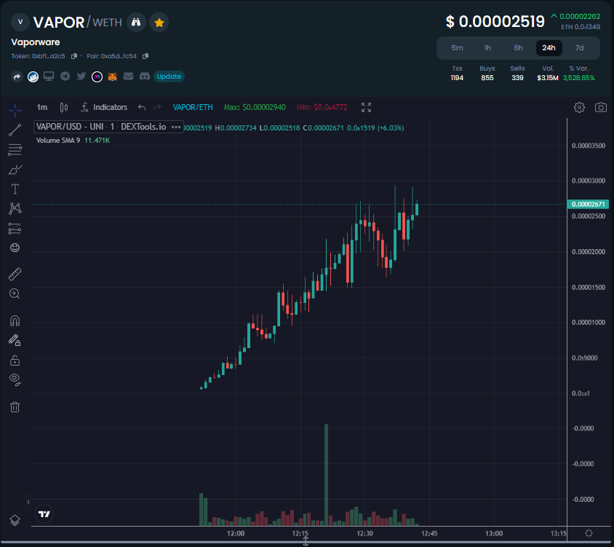614x547 pixels.
Task: Toggle the magnet mode
Action: (x=15, y=320)
